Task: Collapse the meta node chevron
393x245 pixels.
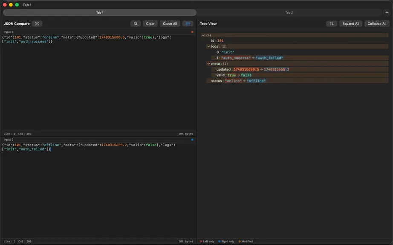Action: pyautogui.click(x=208, y=64)
